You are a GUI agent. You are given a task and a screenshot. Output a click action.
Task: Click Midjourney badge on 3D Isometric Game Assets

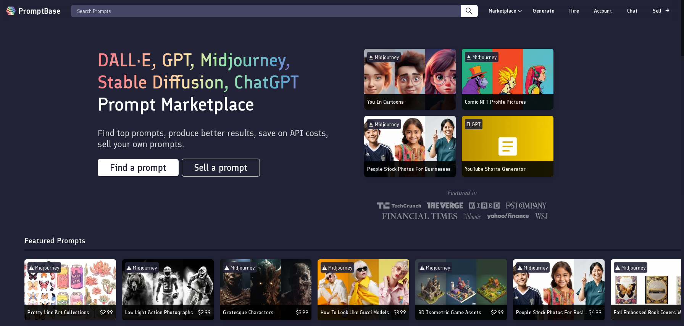[435, 268]
